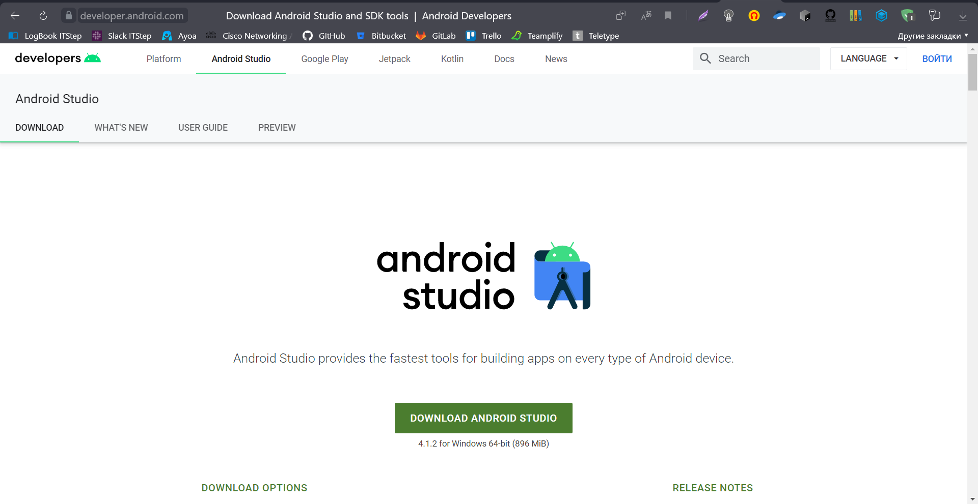This screenshot has height=504, width=978.
Task: Open the GitHub Octocat extension icon
Action: pyautogui.click(x=830, y=16)
